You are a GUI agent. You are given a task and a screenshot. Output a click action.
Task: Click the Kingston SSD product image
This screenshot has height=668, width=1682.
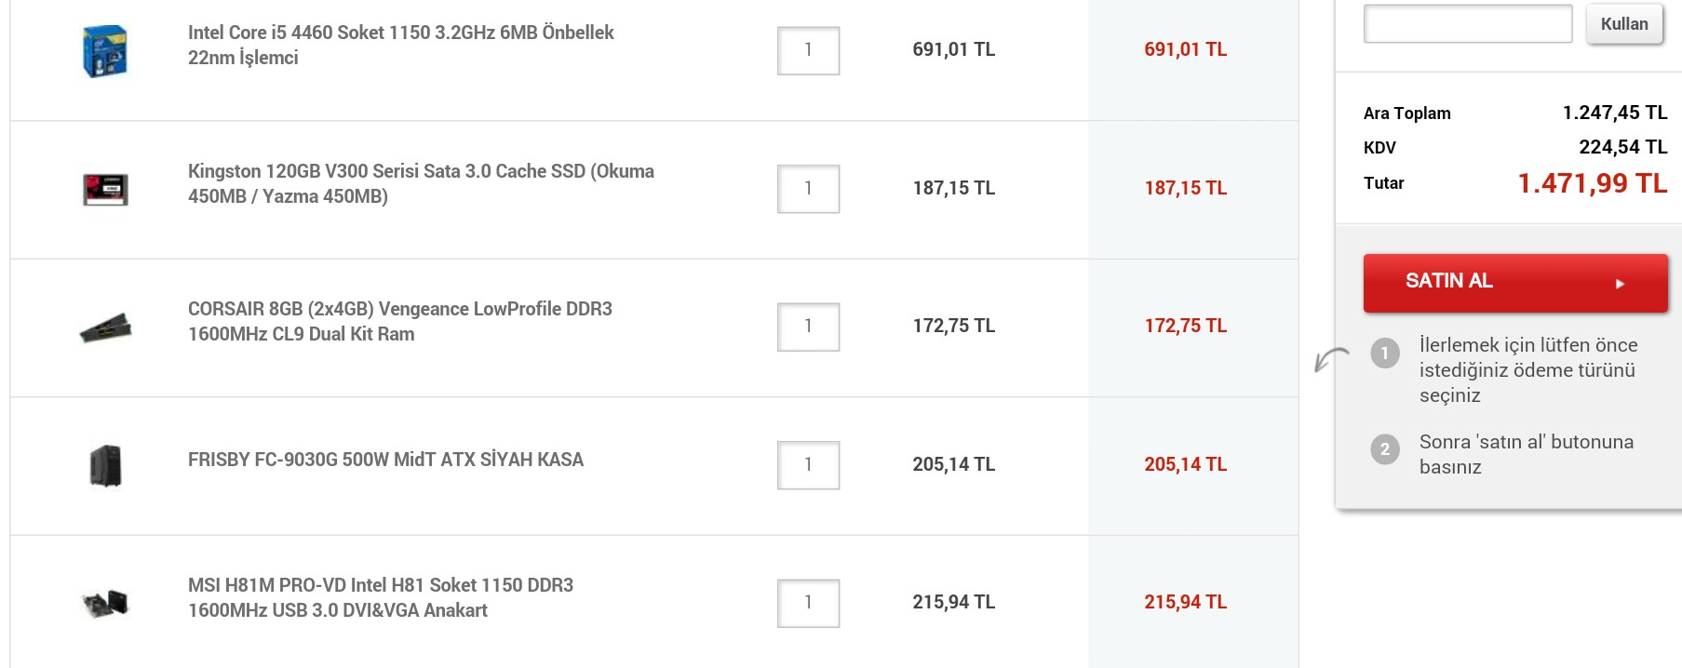[105, 189]
